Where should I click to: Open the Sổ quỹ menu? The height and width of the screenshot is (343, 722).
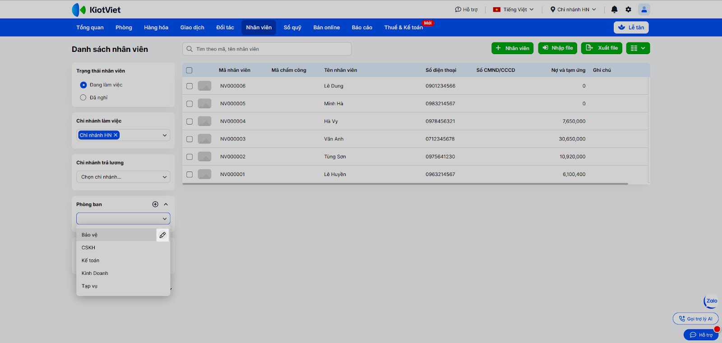[x=292, y=28]
